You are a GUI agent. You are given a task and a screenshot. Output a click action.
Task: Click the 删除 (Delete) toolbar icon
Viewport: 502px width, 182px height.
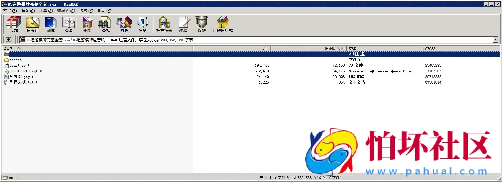[x=88, y=25]
